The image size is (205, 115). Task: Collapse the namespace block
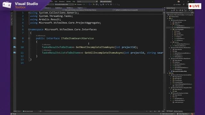click(29, 29)
